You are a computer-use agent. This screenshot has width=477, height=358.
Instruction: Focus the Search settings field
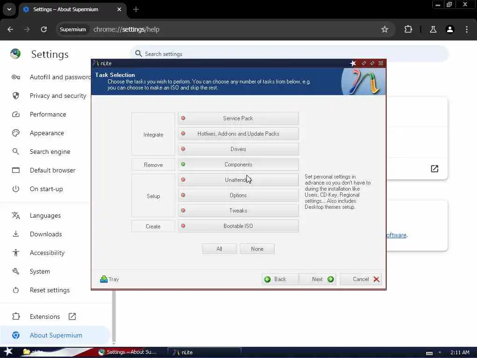[289, 54]
